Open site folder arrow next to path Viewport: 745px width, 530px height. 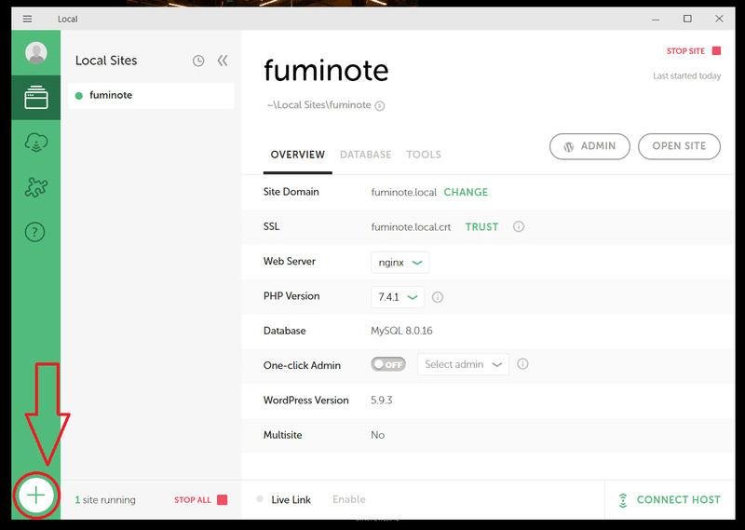(380, 105)
